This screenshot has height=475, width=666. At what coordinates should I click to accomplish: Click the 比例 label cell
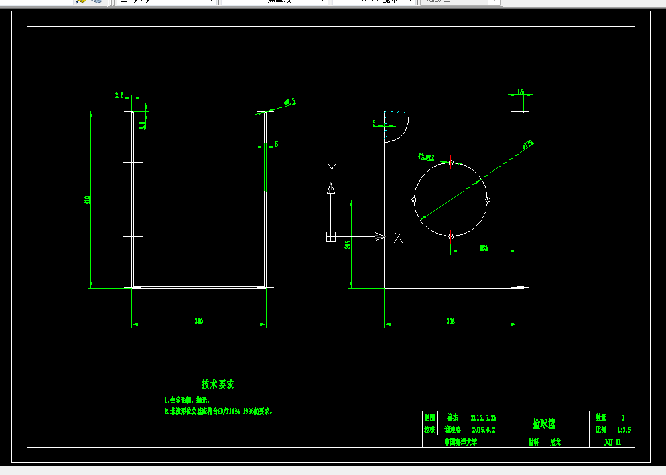point(601,429)
